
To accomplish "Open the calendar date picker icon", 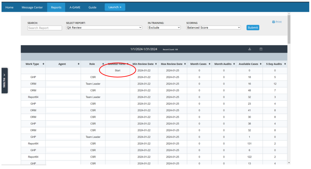I will (261, 49).
